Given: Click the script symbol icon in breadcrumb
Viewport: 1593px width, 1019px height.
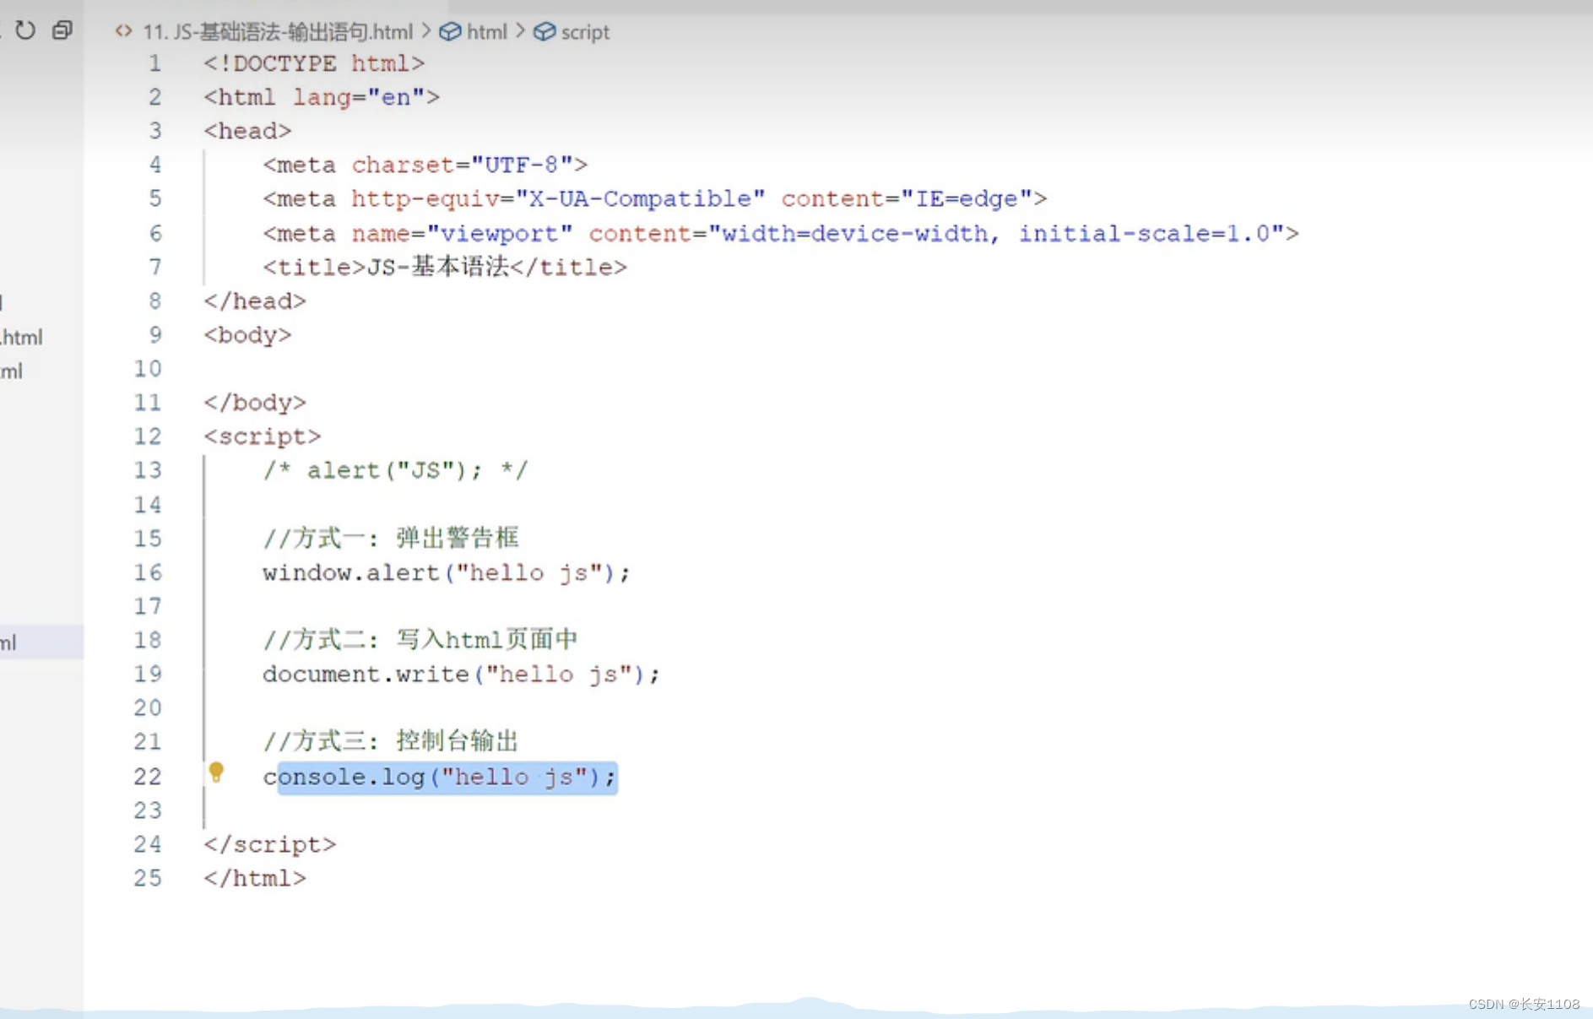Looking at the screenshot, I should click(x=545, y=31).
